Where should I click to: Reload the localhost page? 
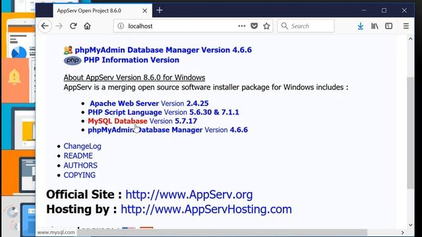(x=73, y=26)
